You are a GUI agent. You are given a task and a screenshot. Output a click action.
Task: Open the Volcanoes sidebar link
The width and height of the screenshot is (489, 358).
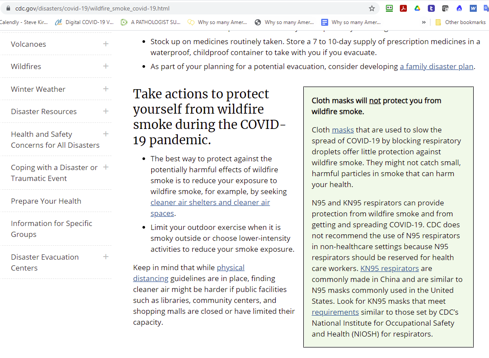click(x=28, y=44)
